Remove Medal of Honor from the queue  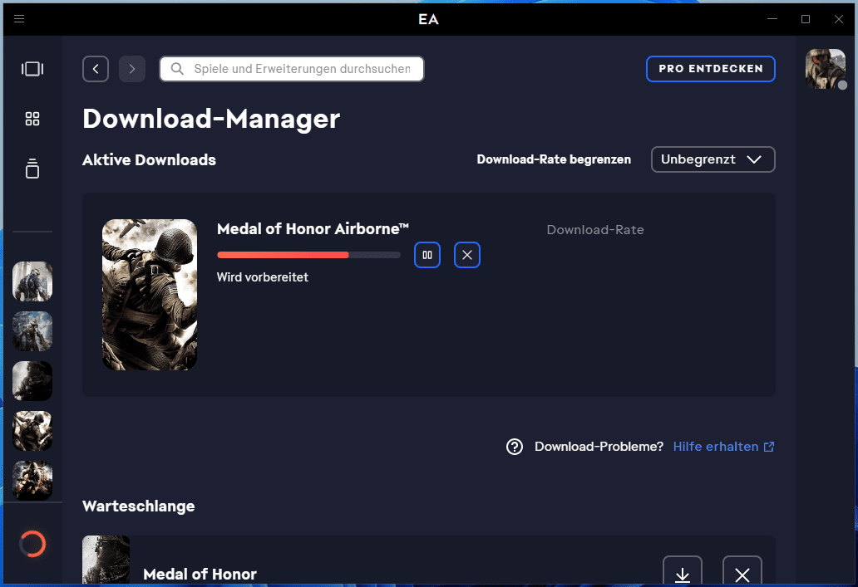click(742, 571)
